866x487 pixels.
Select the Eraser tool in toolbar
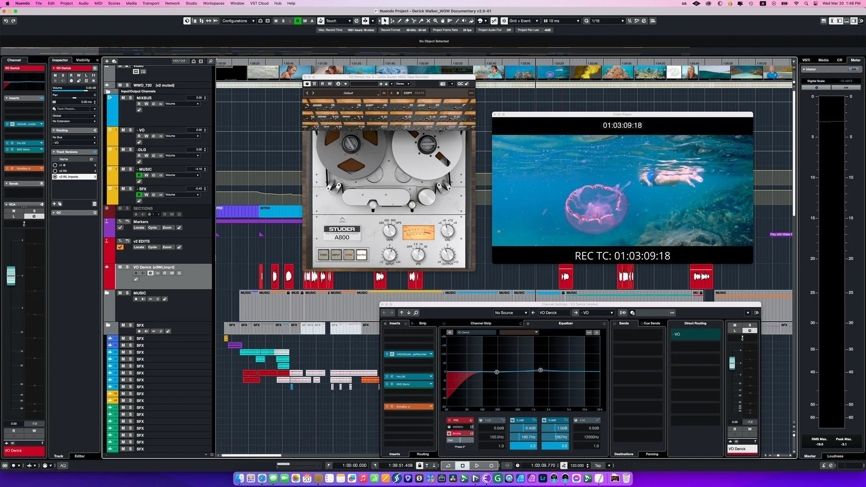pos(407,21)
